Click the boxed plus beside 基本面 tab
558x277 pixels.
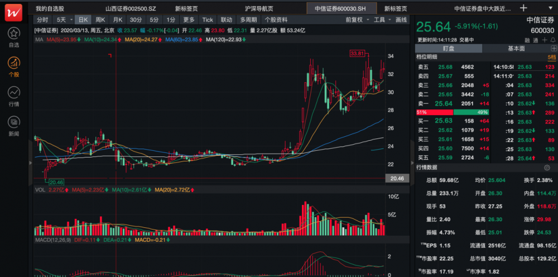554,49
